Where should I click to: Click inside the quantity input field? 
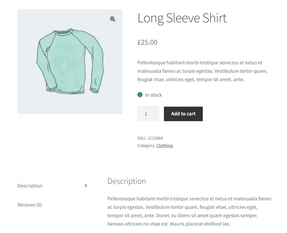pos(148,114)
